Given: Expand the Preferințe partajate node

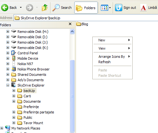Looking at the screenshot, I should (x=14, y=112).
